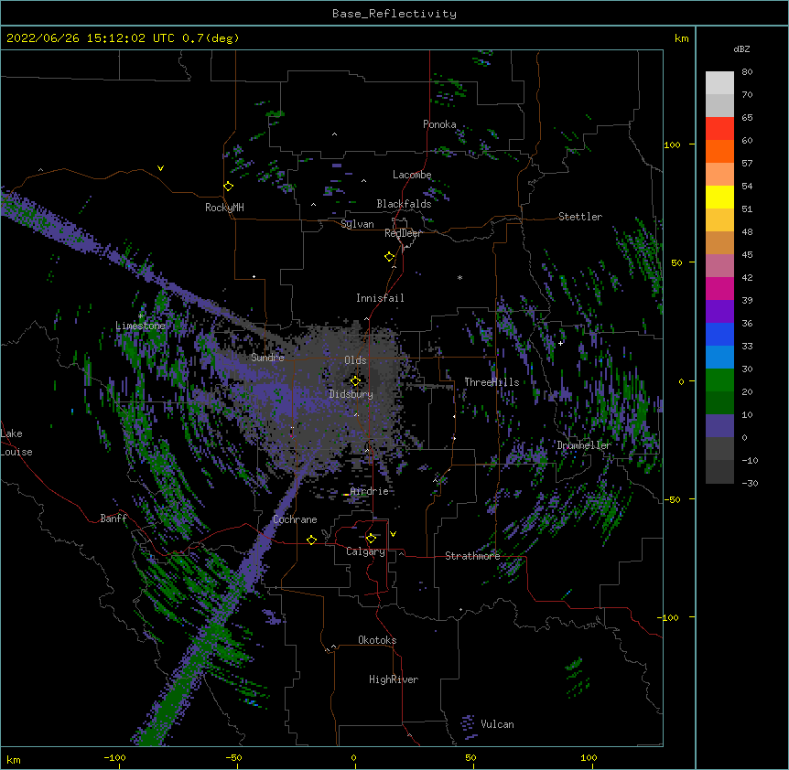The image size is (789, 770).
Task: Click the RockyMH town label
Action: [x=224, y=208]
